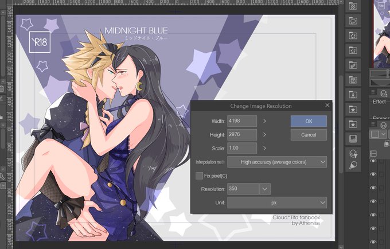Click the scroll-up arrow of canvas scrollbar
Image resolution: width=390 pixels, height=249 pixels.
pos(341,2)
